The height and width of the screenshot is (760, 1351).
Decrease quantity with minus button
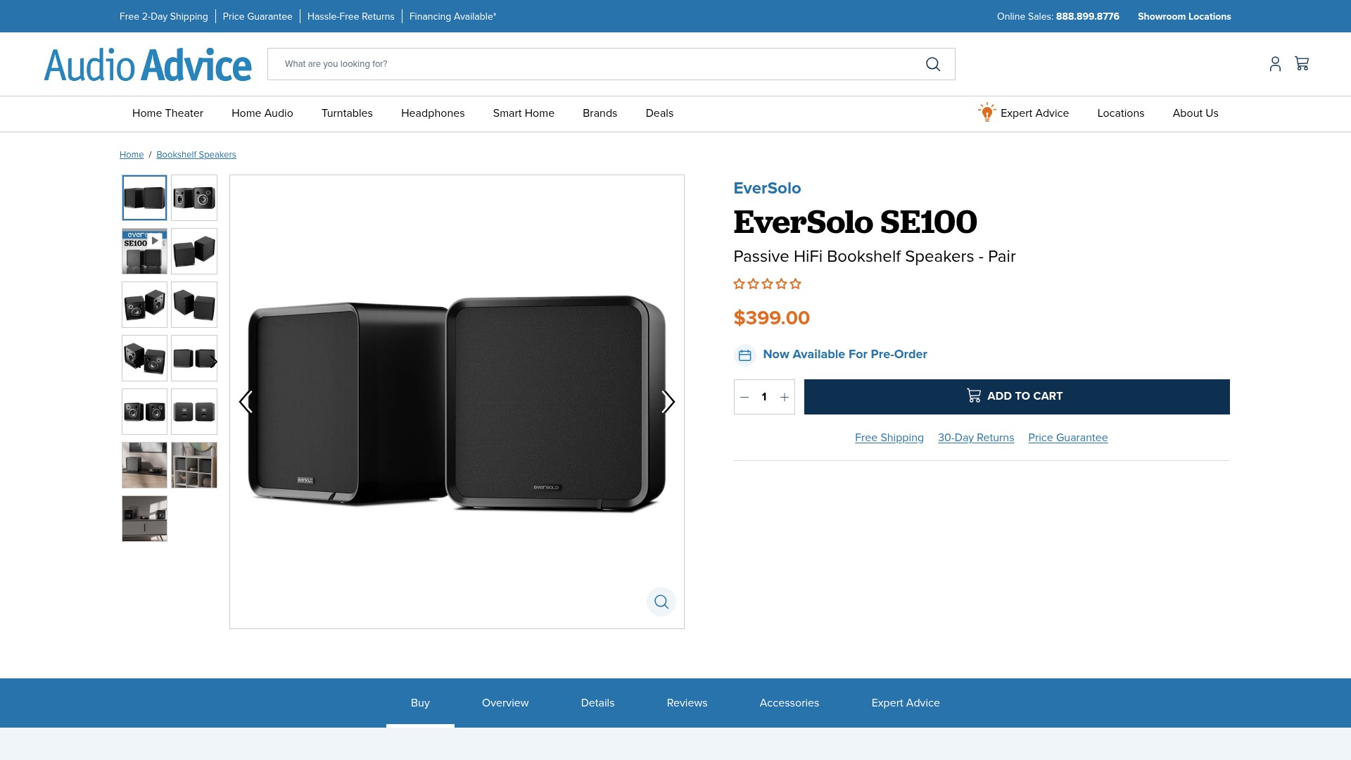[744, 397]
